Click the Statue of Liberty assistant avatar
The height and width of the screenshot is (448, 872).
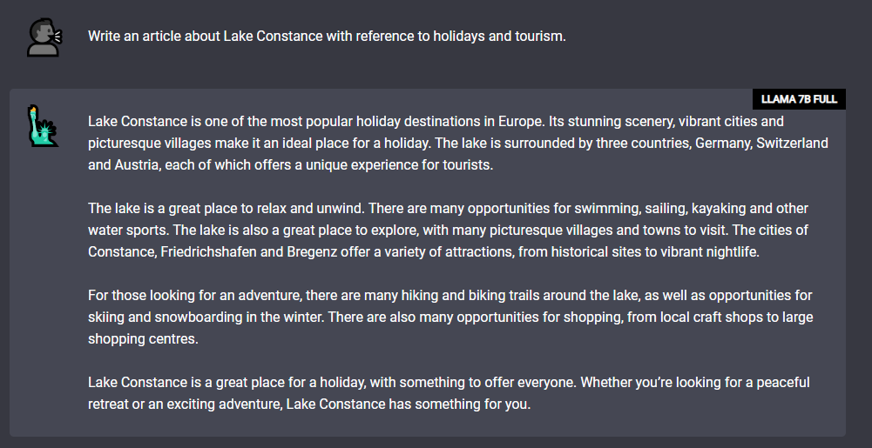click(42, 127)
